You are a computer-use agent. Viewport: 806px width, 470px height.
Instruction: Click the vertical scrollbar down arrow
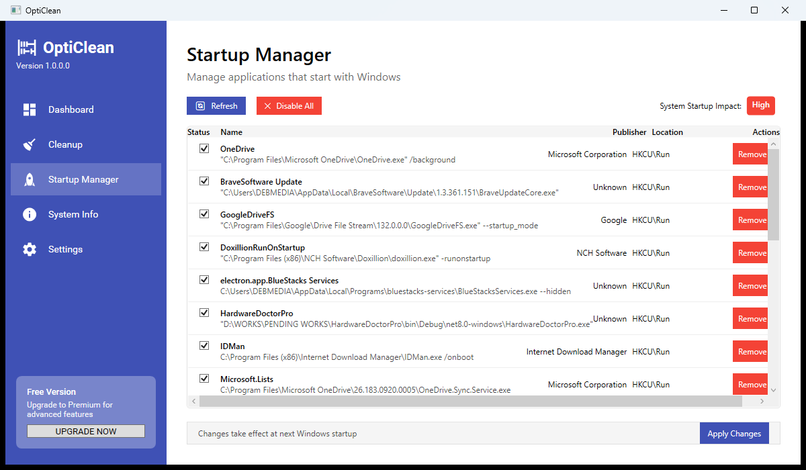click(774, 390)
